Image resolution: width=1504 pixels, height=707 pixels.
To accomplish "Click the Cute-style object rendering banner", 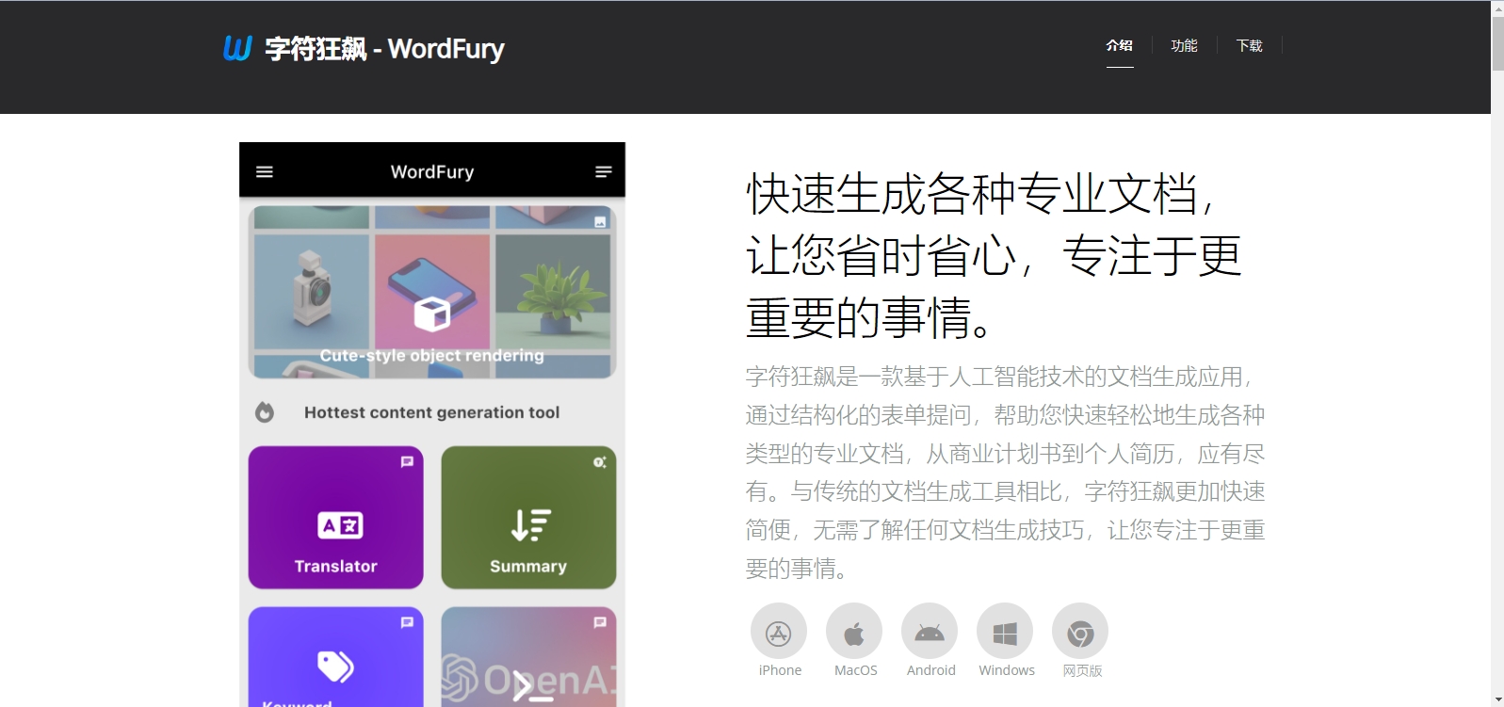I will point(432,292).
